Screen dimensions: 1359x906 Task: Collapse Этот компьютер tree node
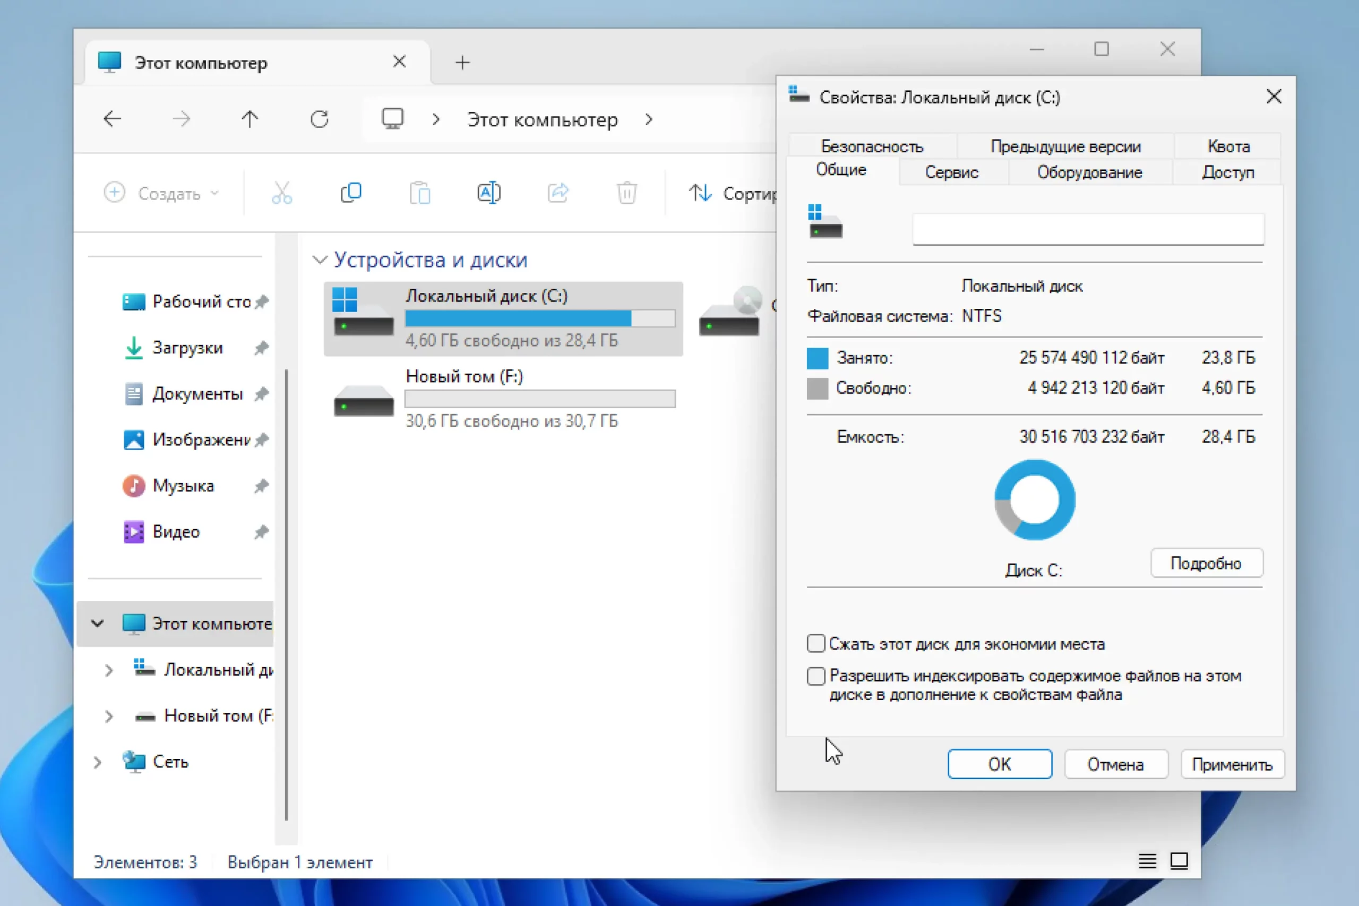97,624
